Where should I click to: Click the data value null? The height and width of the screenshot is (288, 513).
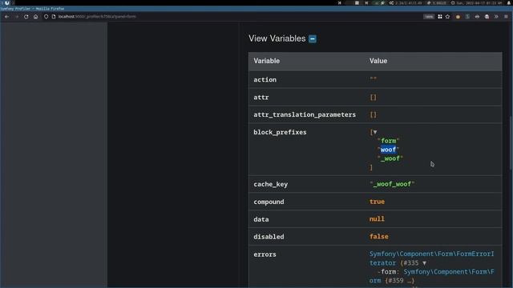(377, 219)
